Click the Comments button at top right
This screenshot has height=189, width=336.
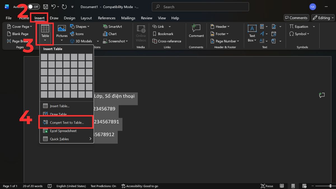[x=296, y=18]
